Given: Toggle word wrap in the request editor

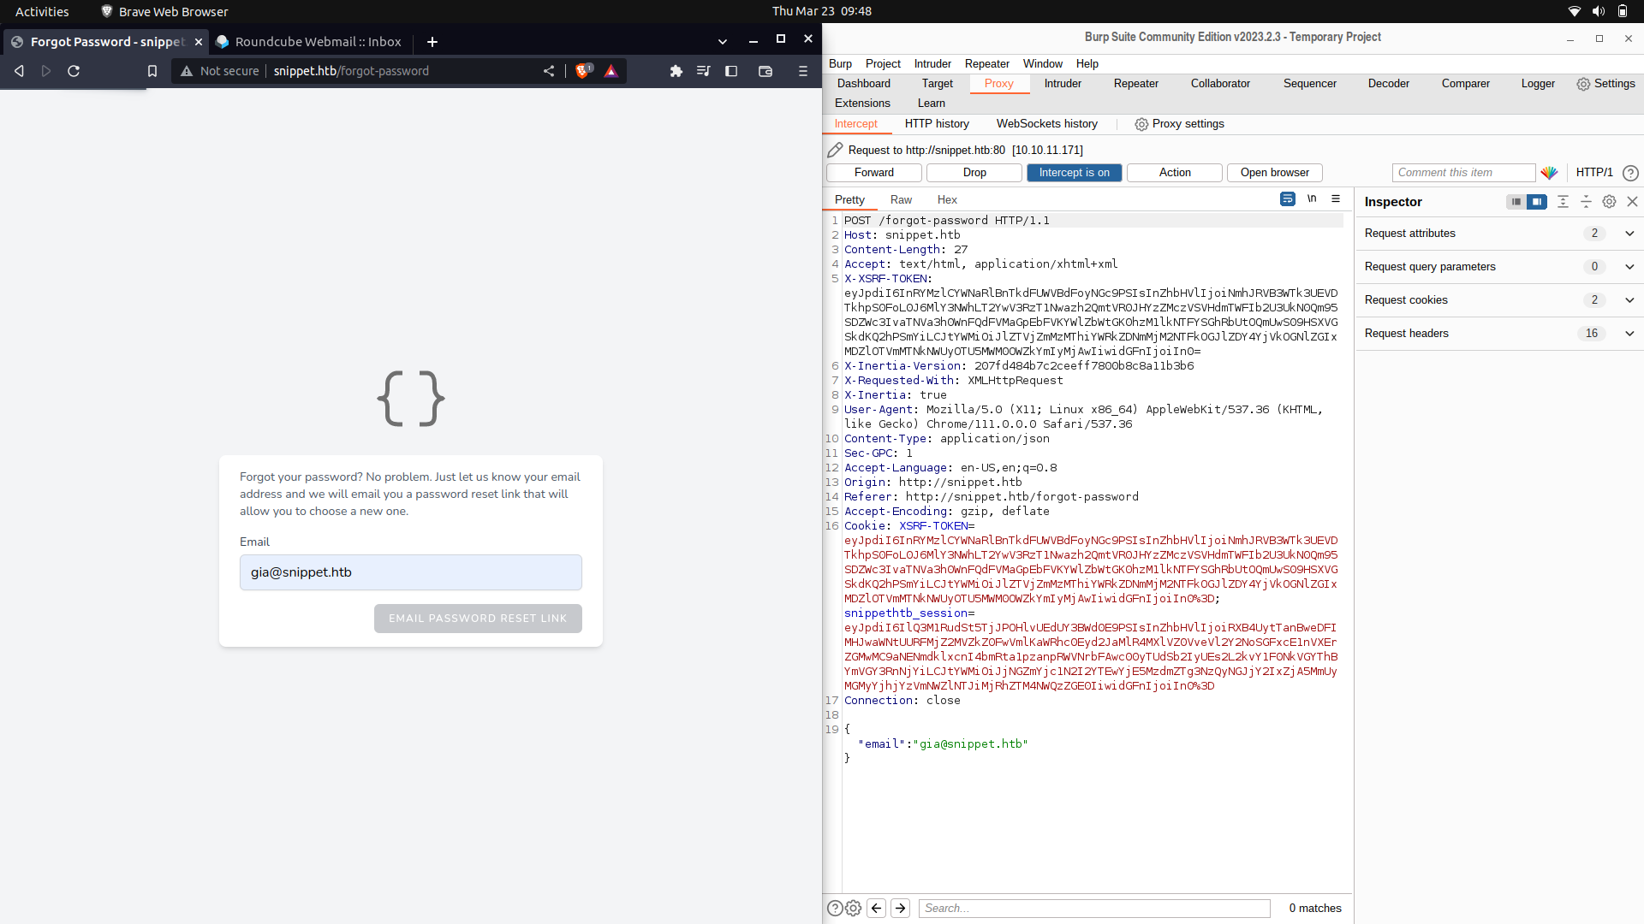Looking at the screenshot, I should [x=1287, y=198].
